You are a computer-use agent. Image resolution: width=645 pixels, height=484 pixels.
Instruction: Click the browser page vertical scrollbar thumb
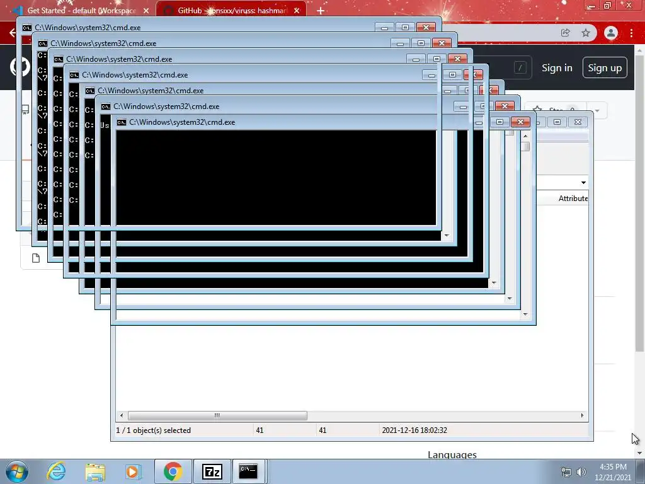point(639,203)
